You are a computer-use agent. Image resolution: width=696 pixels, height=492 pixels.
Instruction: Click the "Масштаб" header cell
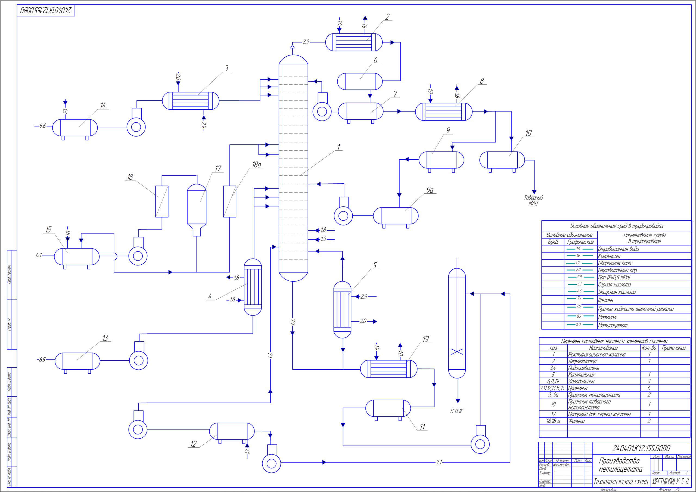tap(684, 457)
